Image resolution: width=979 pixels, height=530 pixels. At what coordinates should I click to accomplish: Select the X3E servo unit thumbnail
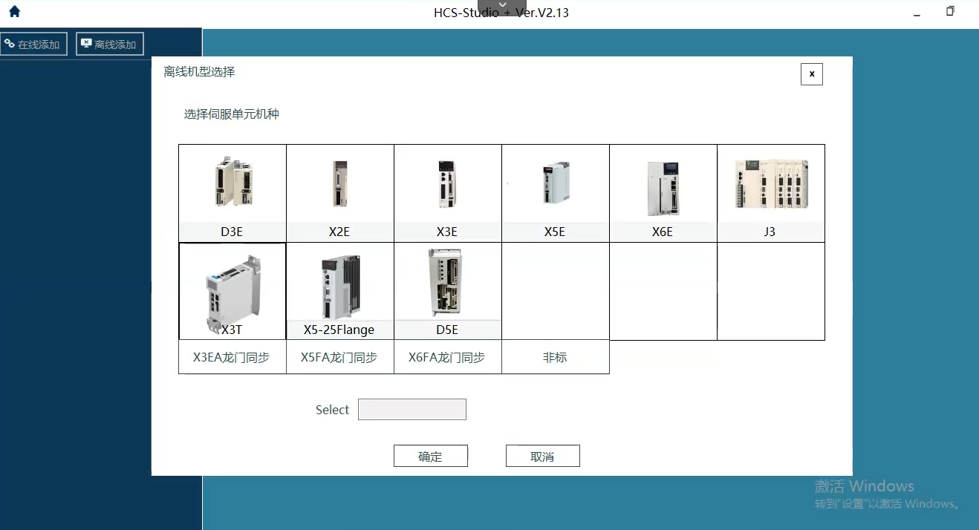(448, 193)
